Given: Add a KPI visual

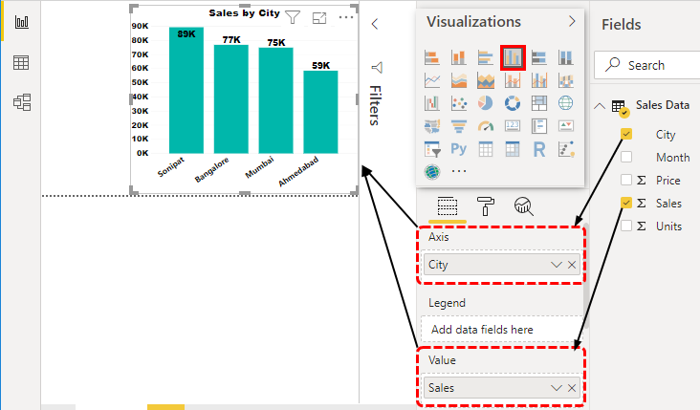Looking at the screenshot, I should click(565, 126).
